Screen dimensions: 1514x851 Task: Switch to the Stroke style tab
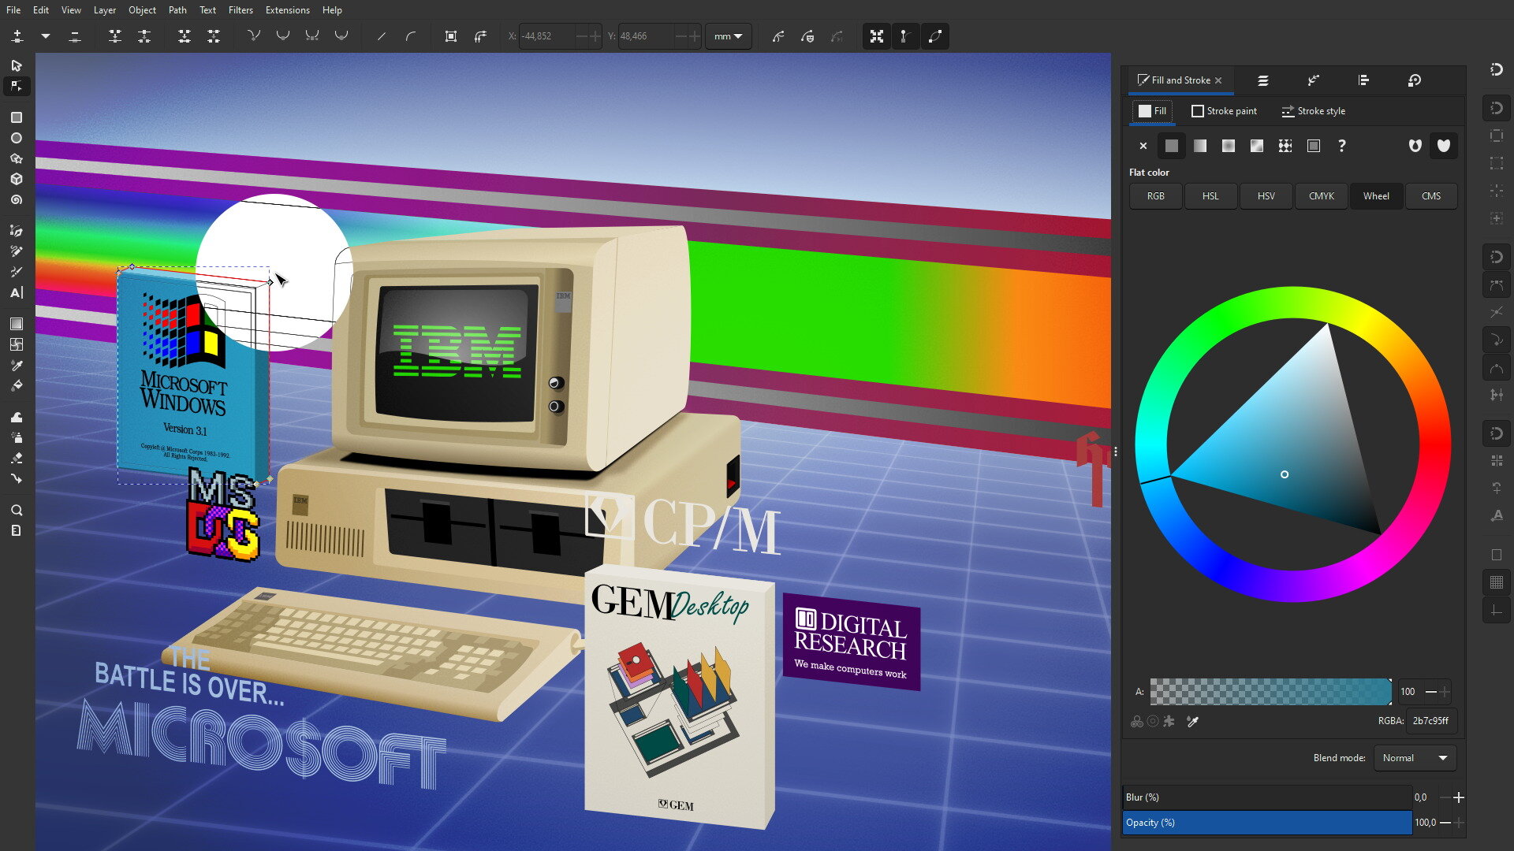tap(1314, 111)
